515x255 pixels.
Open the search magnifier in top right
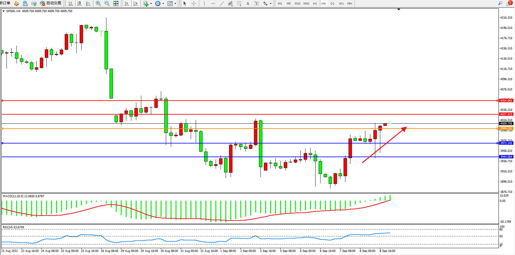click(500, 3)
